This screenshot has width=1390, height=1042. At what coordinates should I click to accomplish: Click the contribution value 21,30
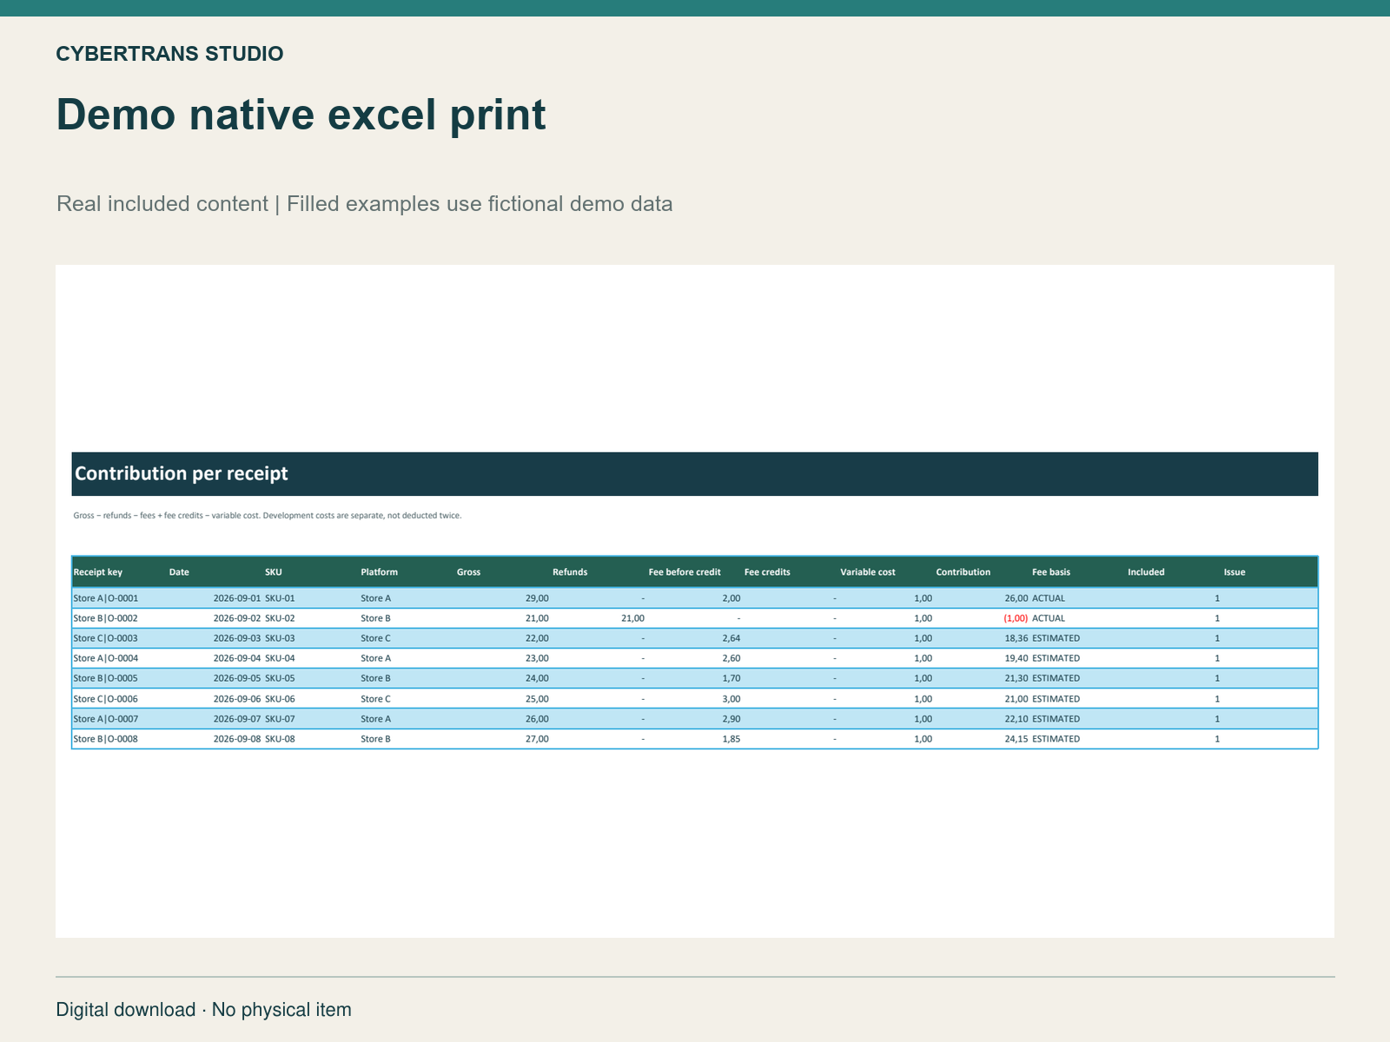pyautogui.click(x=1016, y=678)
